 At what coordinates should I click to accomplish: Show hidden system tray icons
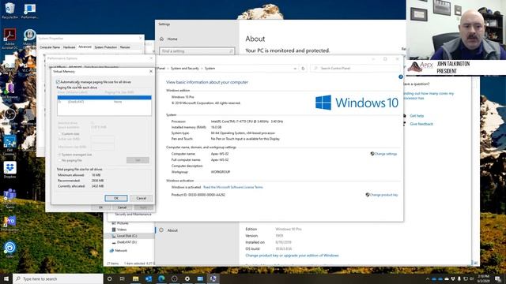(428, 278)
